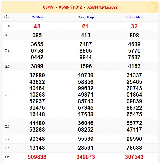Open the XSMN THỨ 2 link
The height and width of the screenshot is (163, 162).
tap(70, 7)
